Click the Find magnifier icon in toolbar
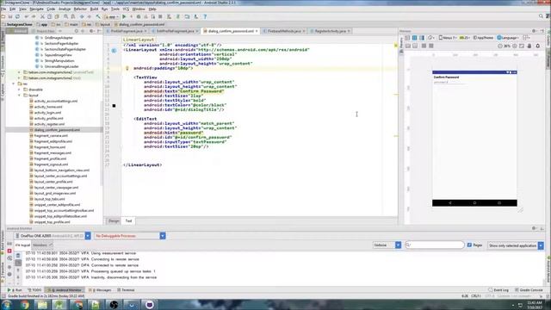Image resolution: width=551 pixels, height=310 pixels. (x=65, y=16)
